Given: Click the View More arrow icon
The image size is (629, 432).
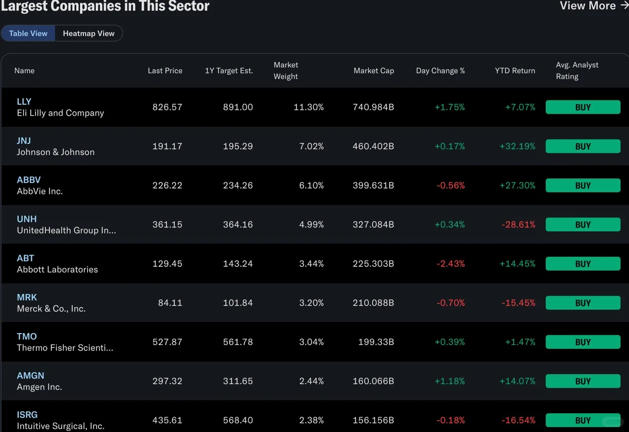Looking at the screenshot, I should click(624, 5).
